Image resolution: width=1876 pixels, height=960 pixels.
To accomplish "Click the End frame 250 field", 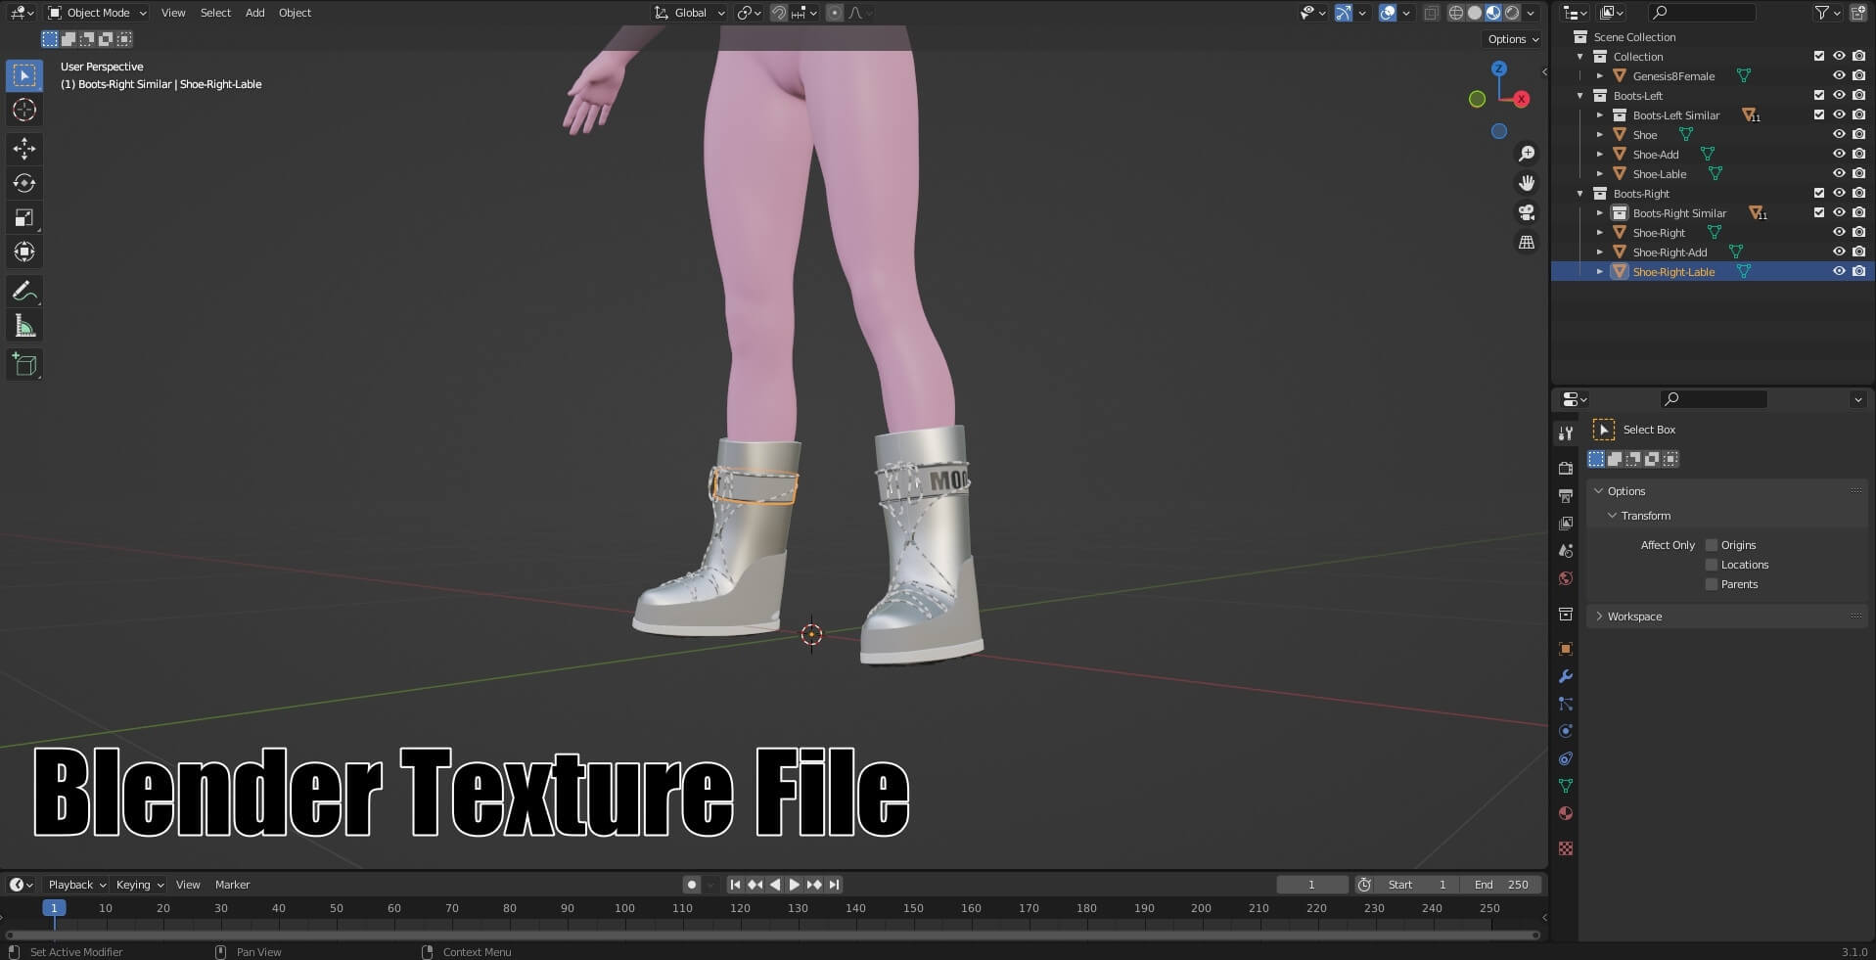I will [1502, 885].
